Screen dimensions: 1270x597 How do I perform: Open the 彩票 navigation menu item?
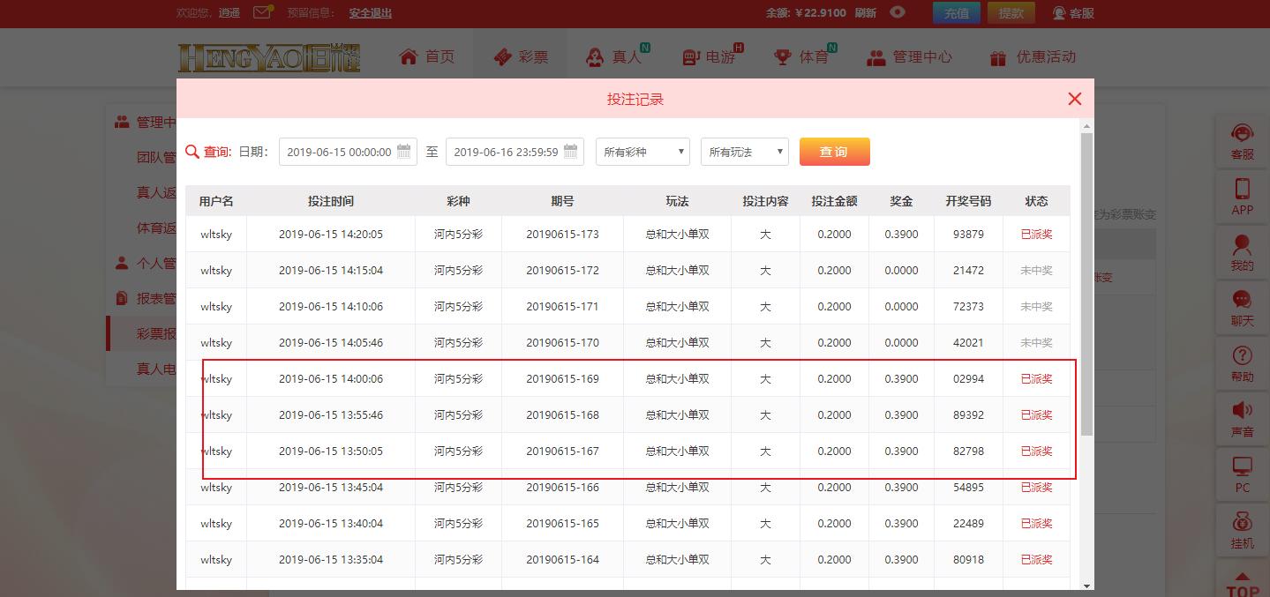click(521, 57)
